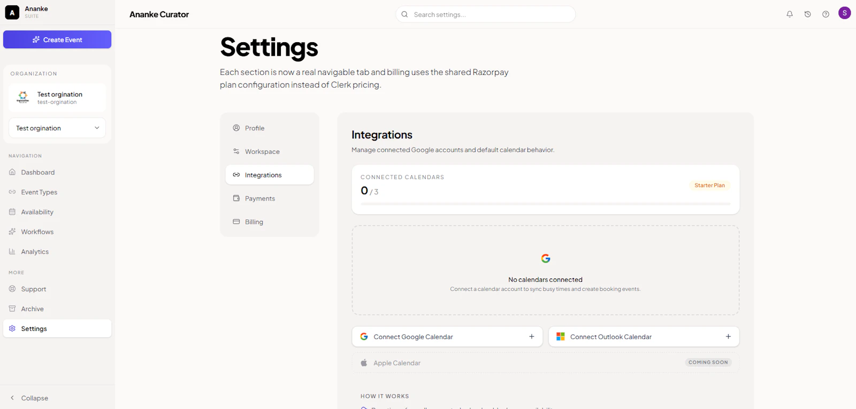856x409 pixels.
Task: Open the history clock icon
Action: pos(808,14)
